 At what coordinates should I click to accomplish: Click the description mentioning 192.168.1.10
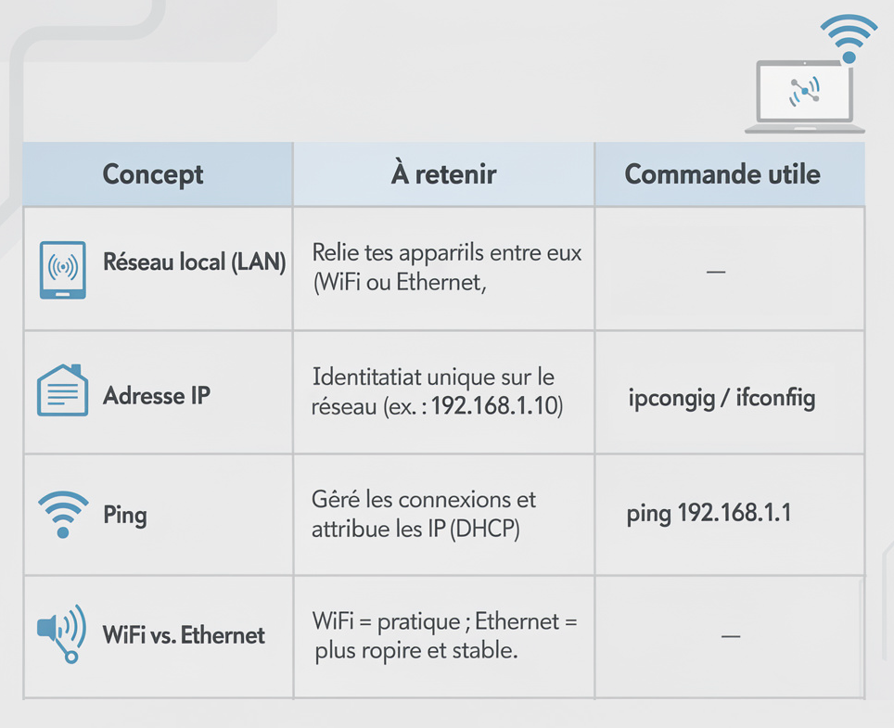[x=438, y=392]
